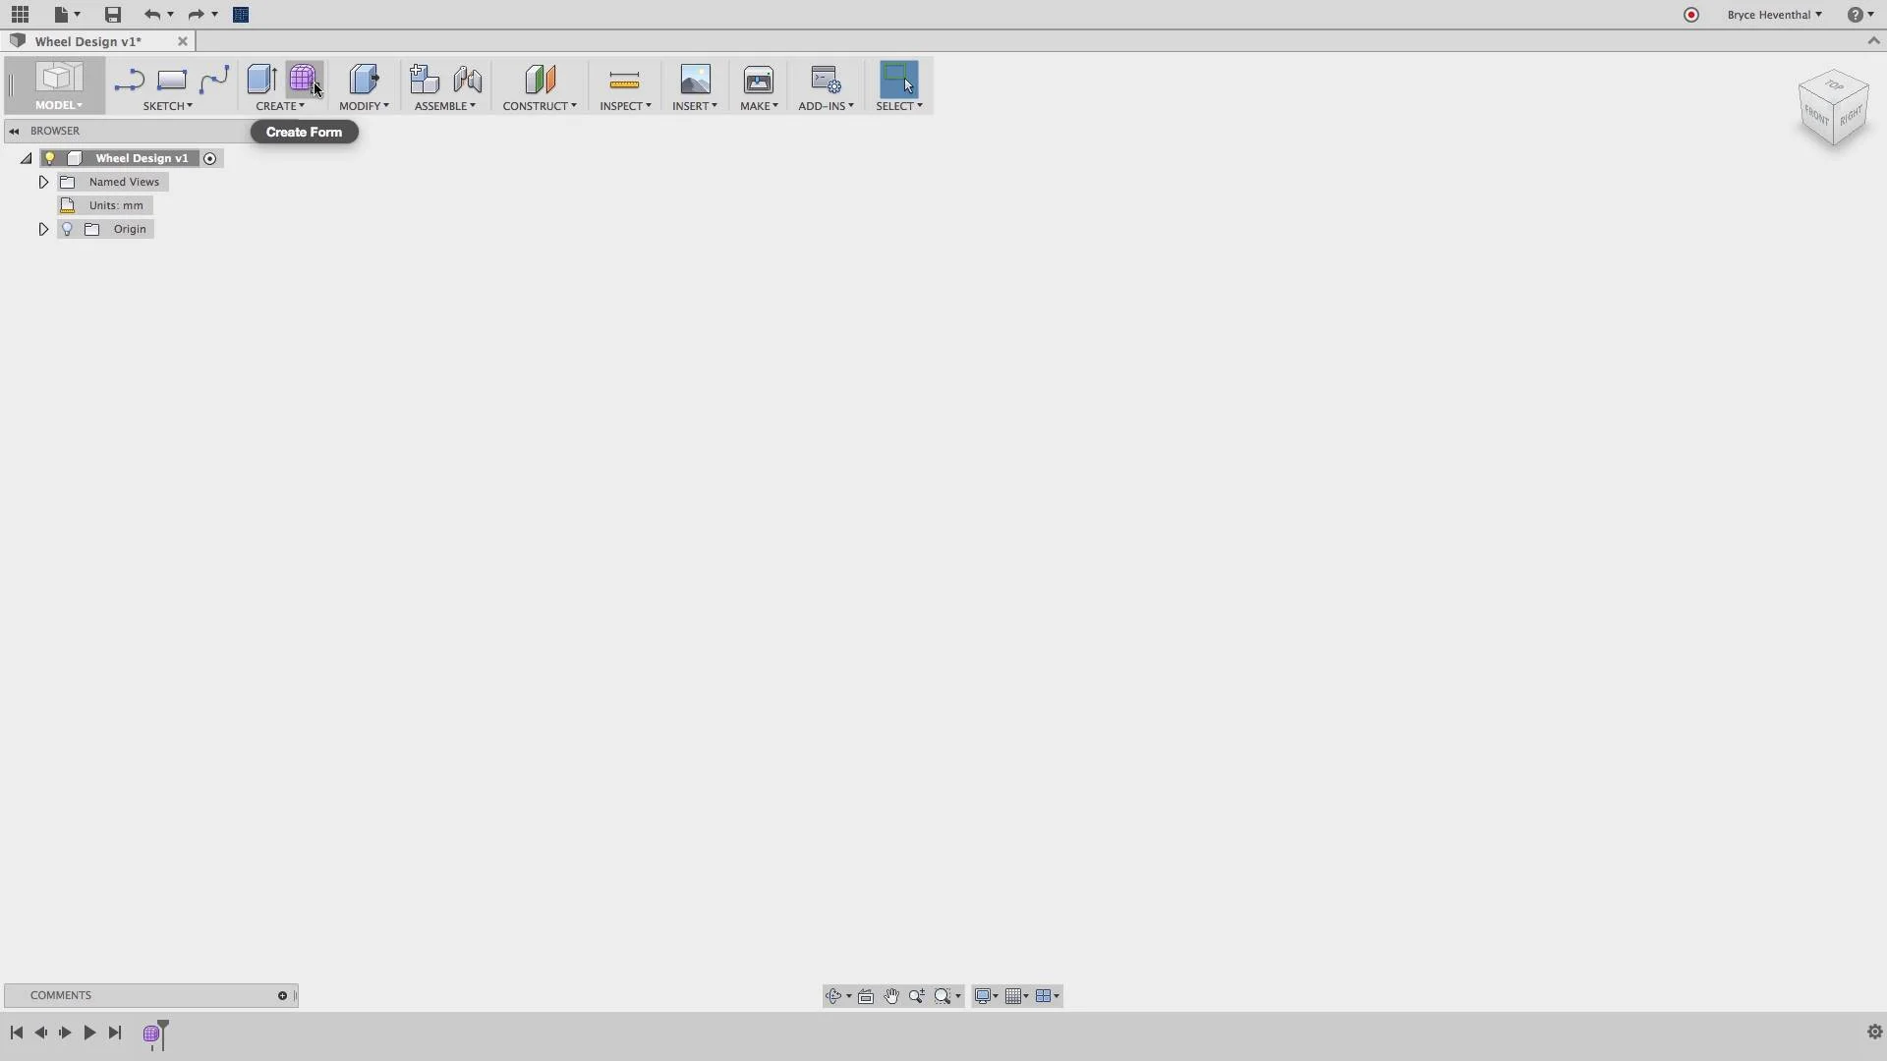1887x1061 pixels.
Task: Activate Wheel Design v1 radio button
Action: tap(209, 158)
